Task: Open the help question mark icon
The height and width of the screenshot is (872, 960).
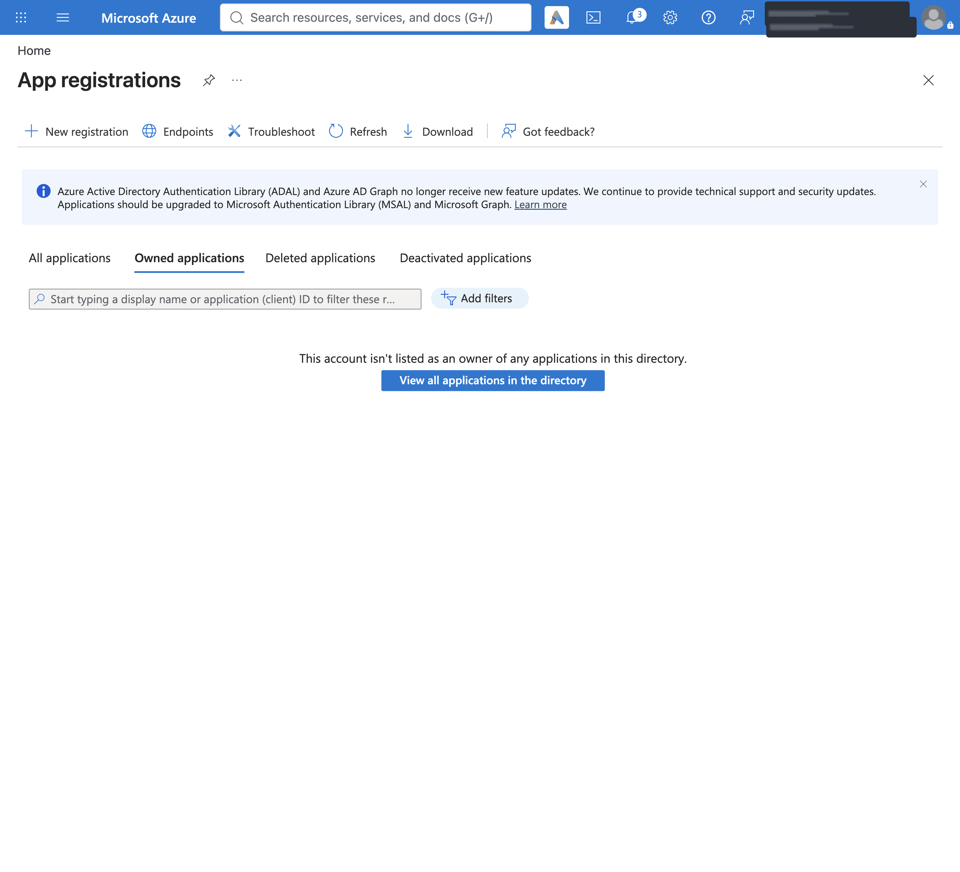Action: point(709,18)
